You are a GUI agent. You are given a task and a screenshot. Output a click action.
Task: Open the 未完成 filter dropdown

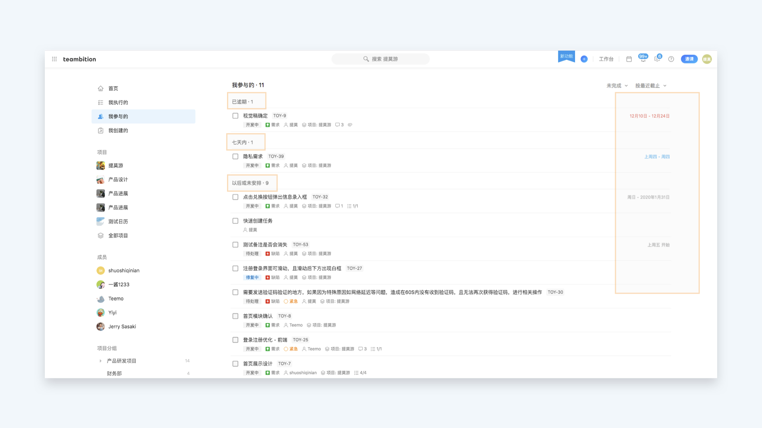[617, 86]
